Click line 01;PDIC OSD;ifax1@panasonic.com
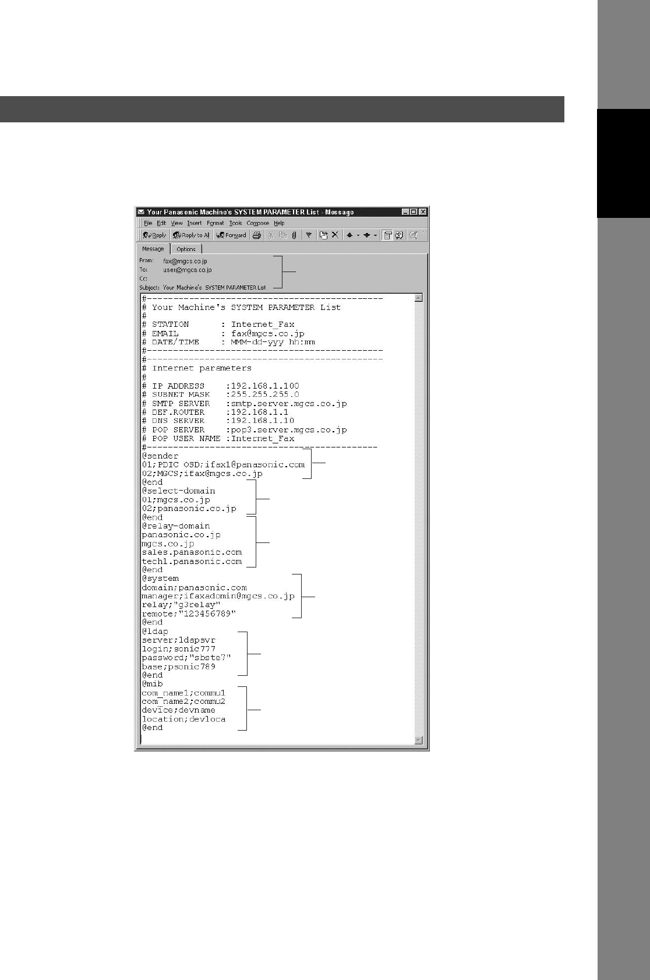This screenshot has width=650, height=980. 224,465
